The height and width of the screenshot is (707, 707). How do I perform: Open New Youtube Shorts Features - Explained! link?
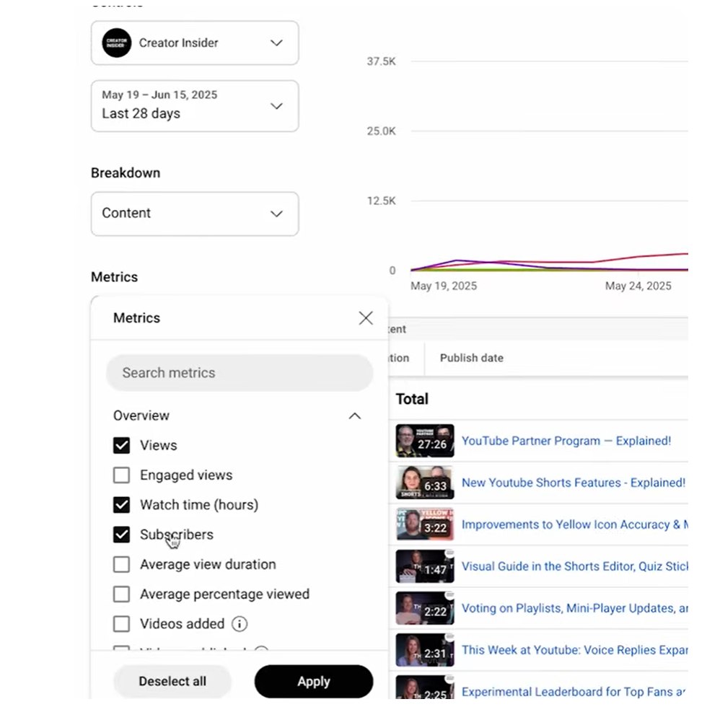coord(574,483)
